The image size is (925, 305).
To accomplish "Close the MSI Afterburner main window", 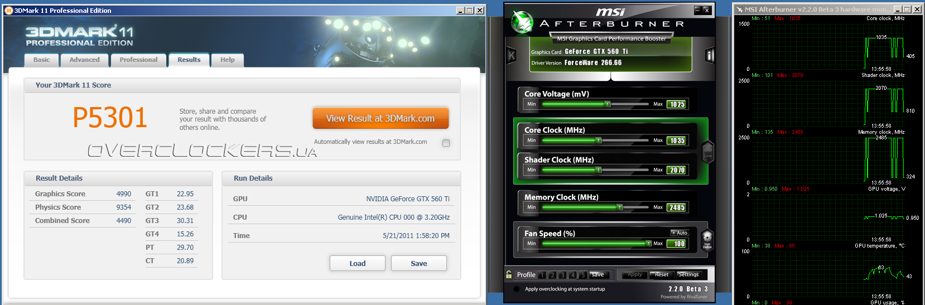I will tap(706, 10).
